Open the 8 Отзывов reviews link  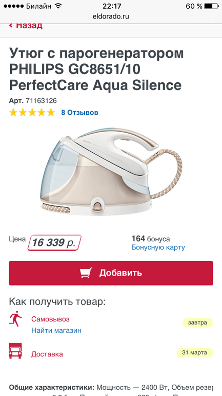pyautogui.click(x=80, y=113)
